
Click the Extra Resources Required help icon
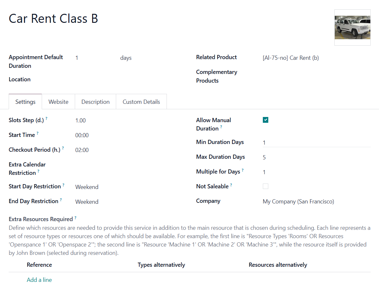(75, 218)
